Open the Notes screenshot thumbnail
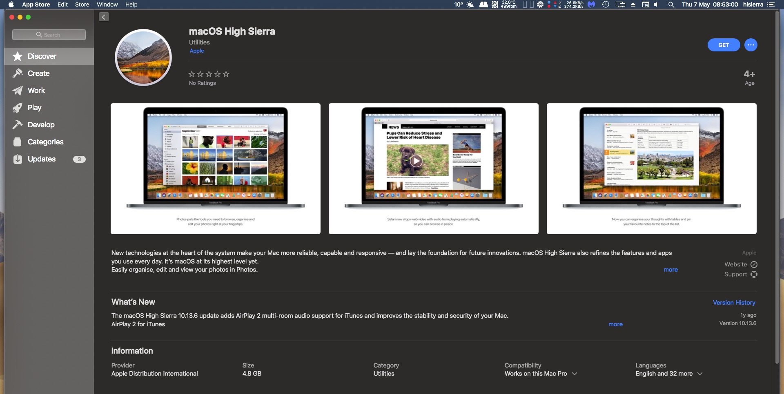The image size is (784, 394). click(x=652, y=168)
